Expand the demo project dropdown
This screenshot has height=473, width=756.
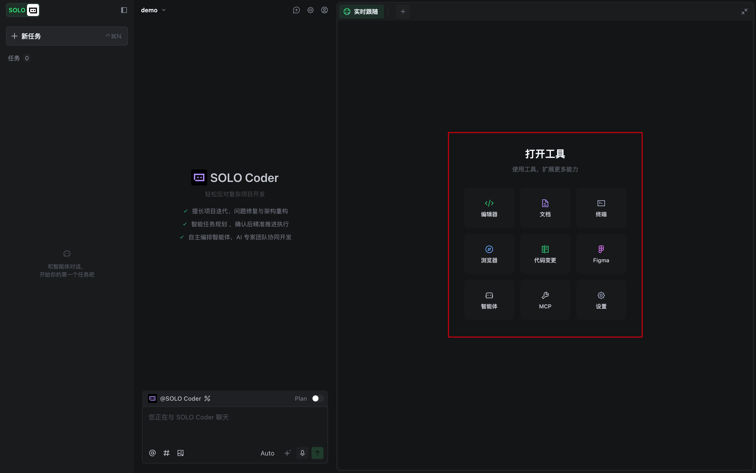[153, 10]
